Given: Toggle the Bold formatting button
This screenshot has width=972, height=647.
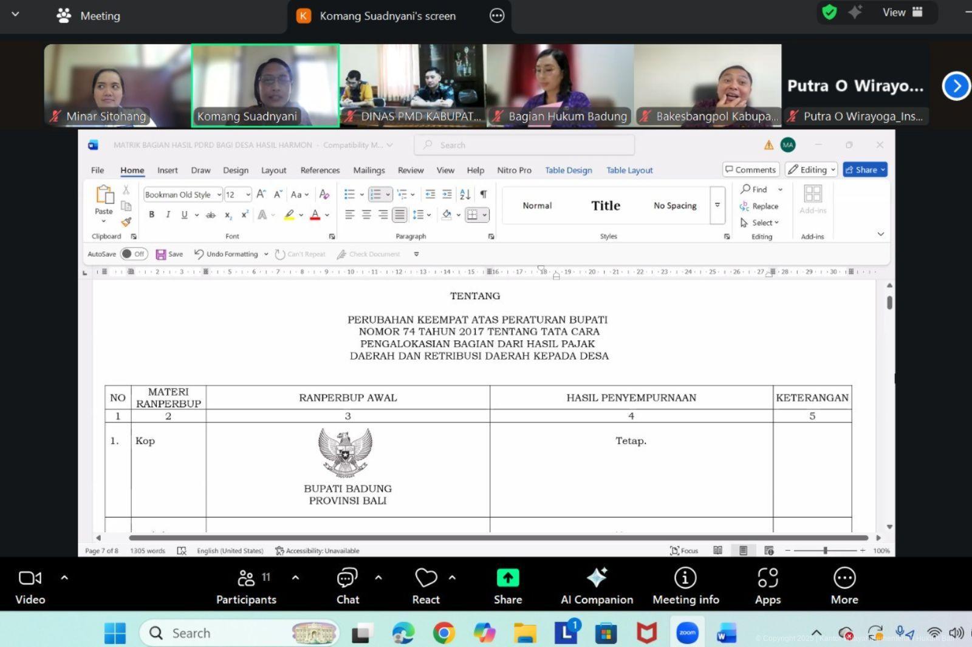Looking at the screenshot, I should (x=152, y=215).
